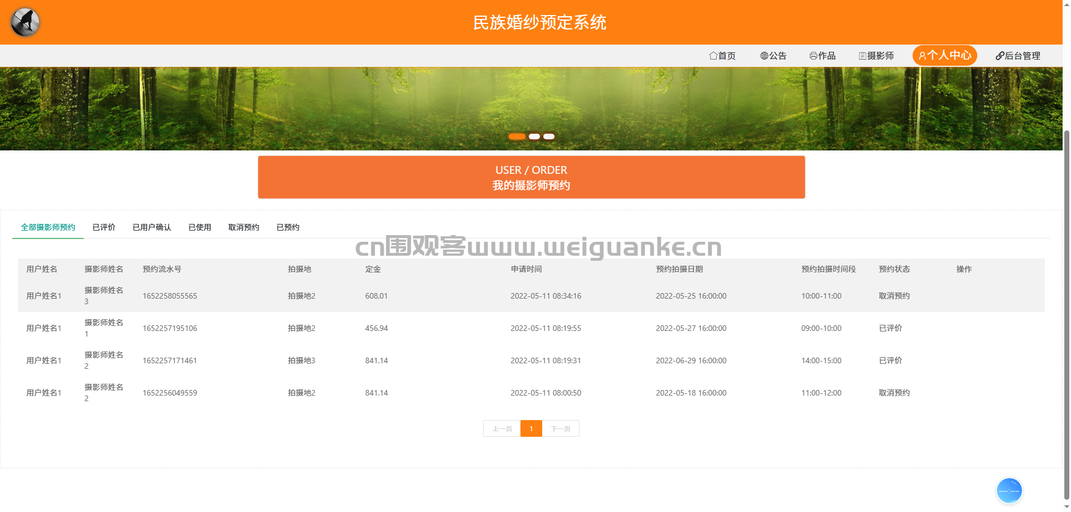
Task: Click shoot date 2022-05-25 16:00:00
Action: pyautogui.click(x=691, y=296)
